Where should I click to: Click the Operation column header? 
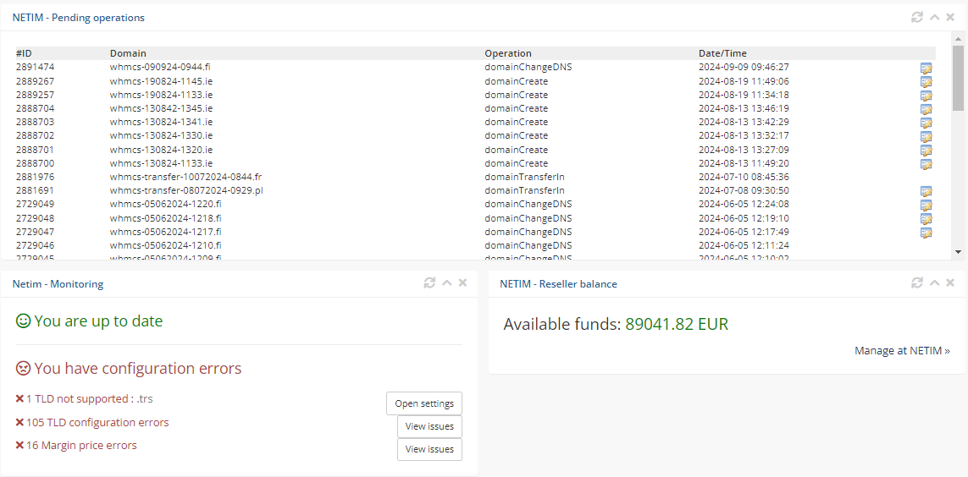click(x=507, y=53)
